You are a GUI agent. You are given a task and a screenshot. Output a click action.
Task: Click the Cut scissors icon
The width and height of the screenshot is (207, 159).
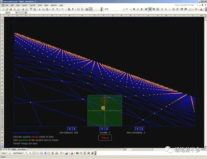coord(39,9)
